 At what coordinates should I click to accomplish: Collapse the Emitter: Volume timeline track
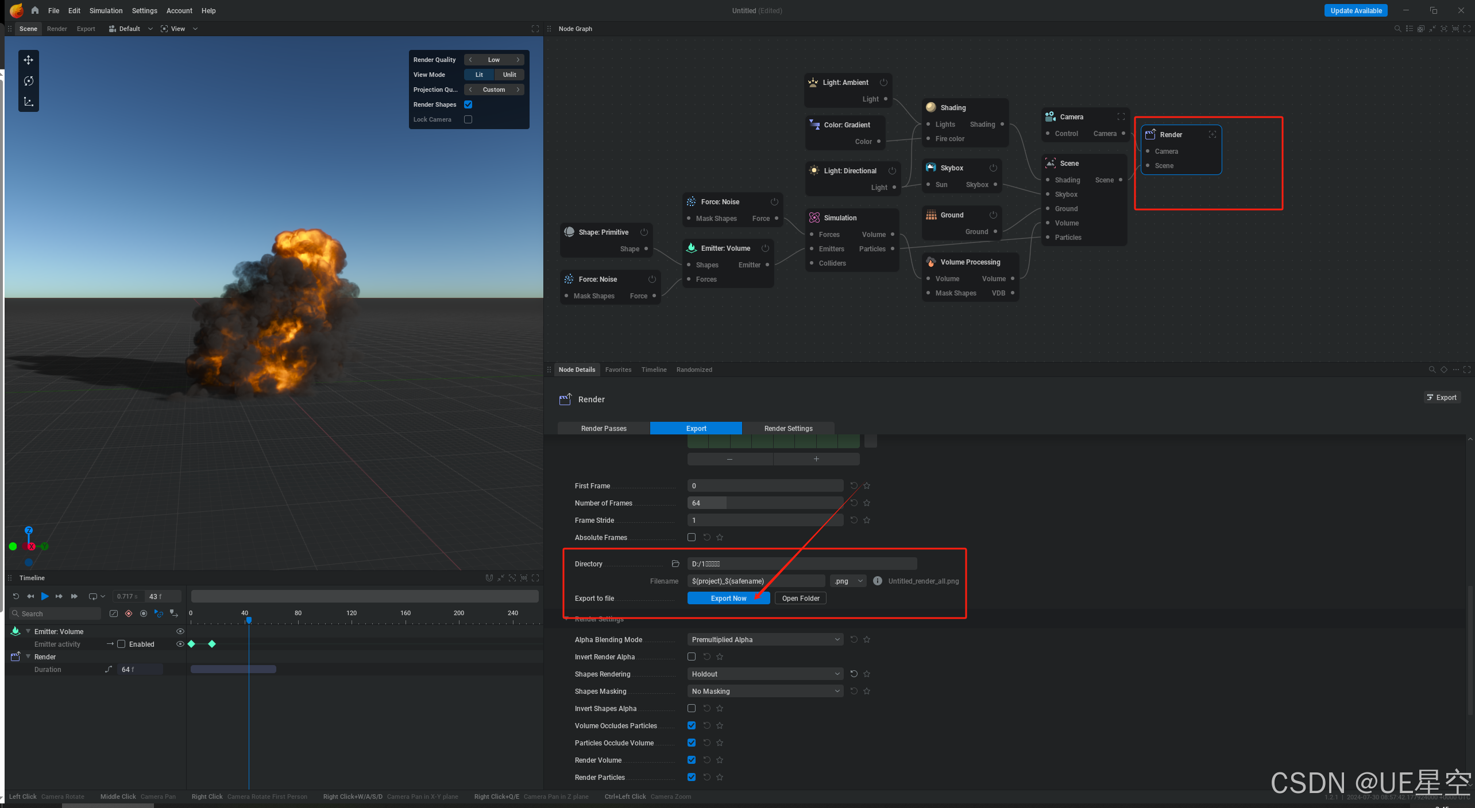[x=28, y=631]
